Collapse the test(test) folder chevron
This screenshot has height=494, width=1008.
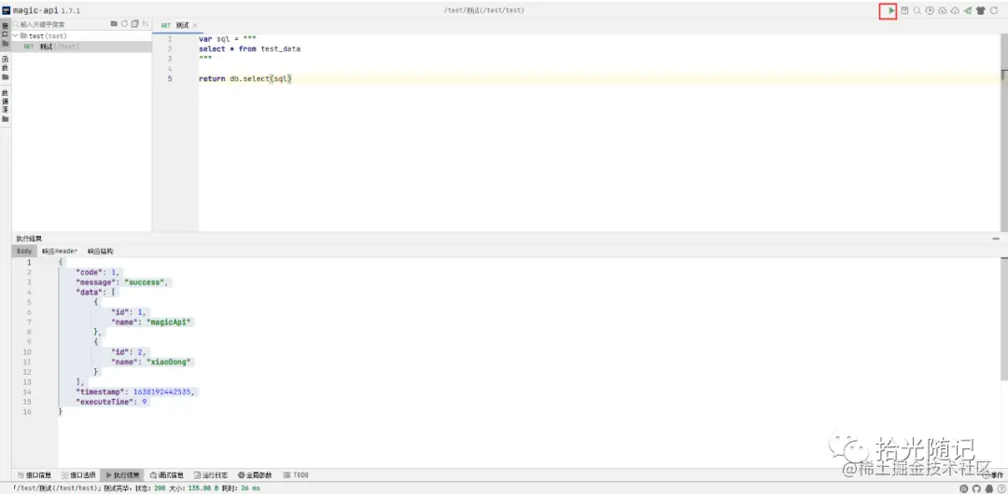[16, 36]
